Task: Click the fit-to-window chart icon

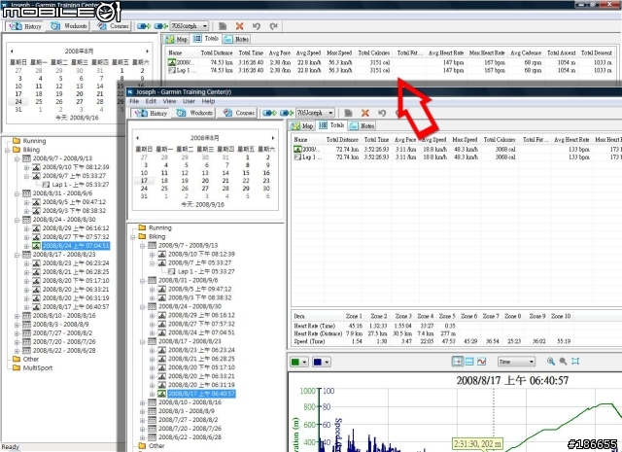Action: 575,362
